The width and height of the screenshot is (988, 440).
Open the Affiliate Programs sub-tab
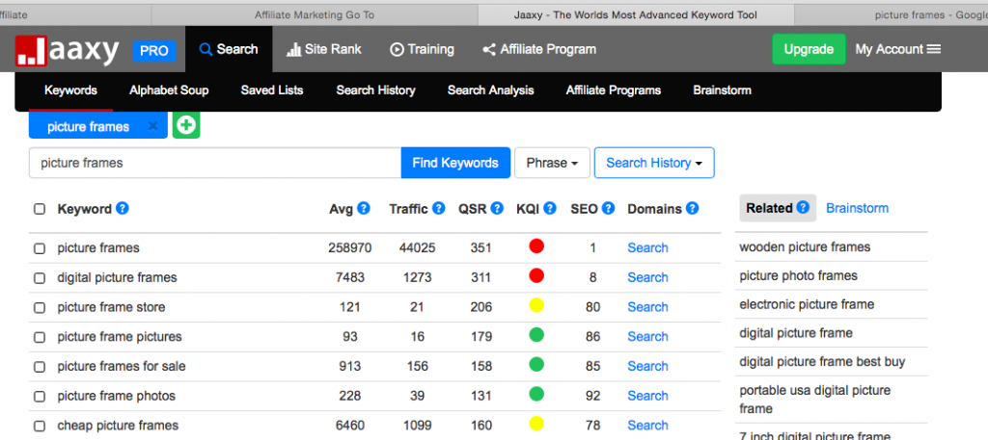tap(613, 91)
